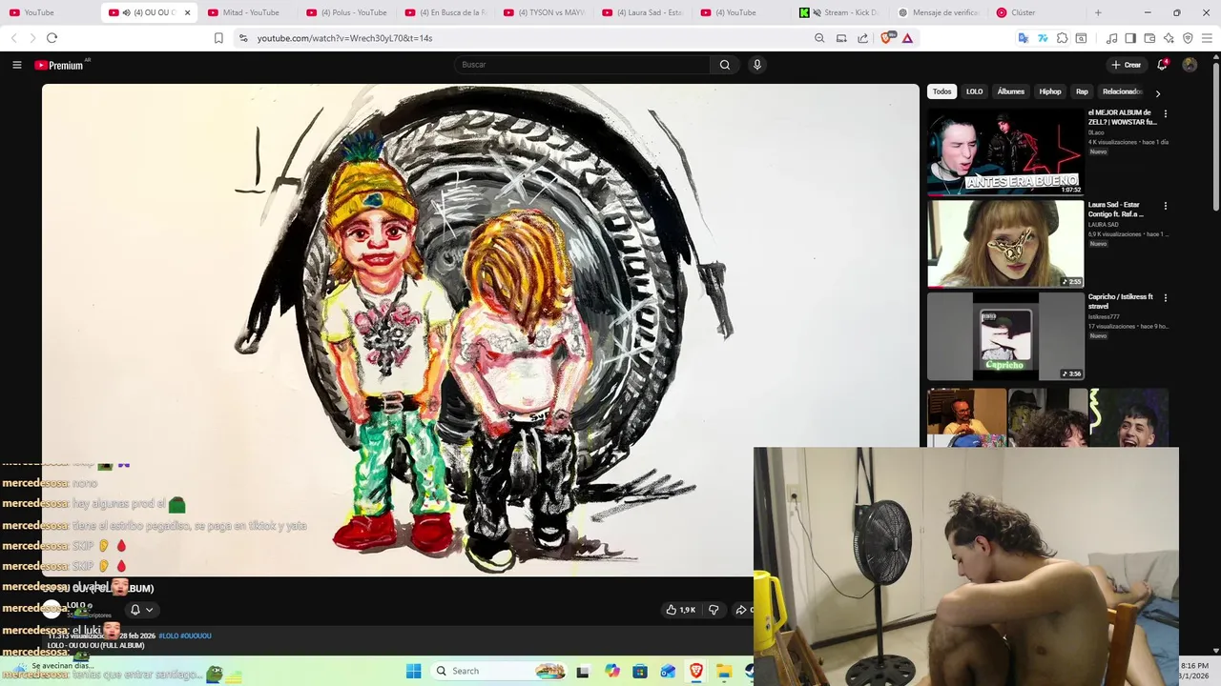
Task: Open a new browser tab
Action: [1098, 12]
